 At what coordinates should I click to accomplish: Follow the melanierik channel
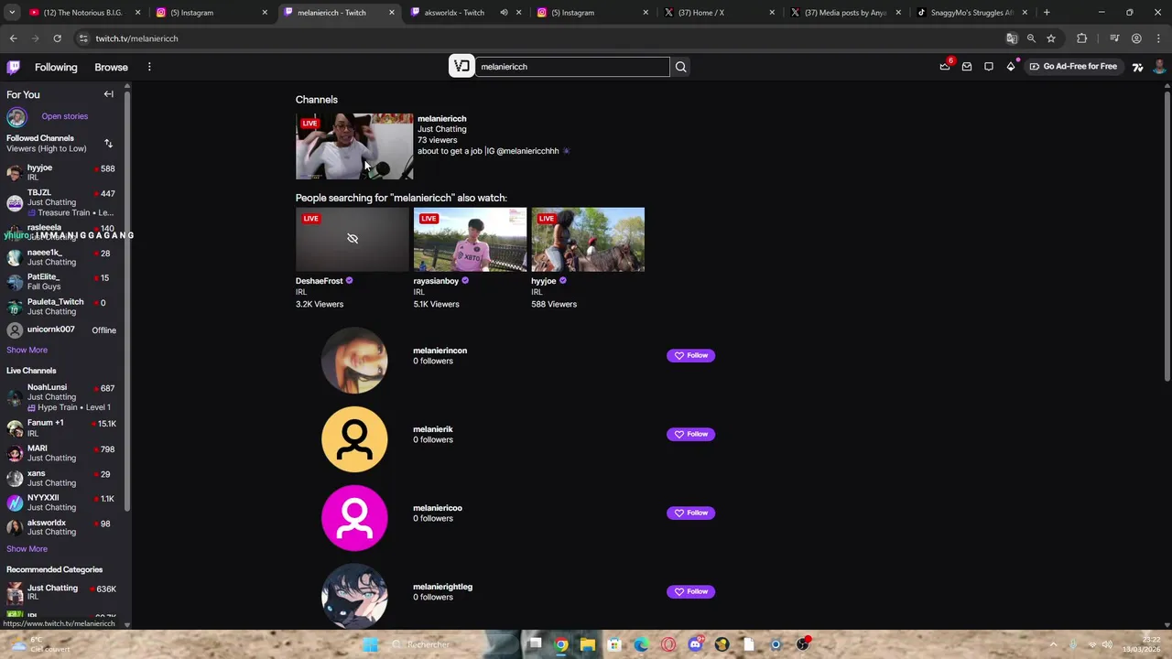pyautogui.click(x=690, y=434)
